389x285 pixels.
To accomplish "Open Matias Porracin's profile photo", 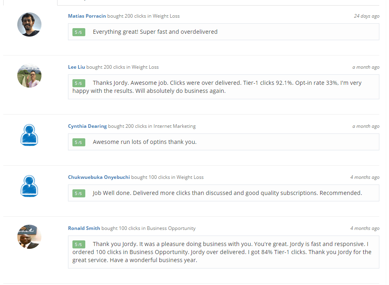I will [29, 25].
